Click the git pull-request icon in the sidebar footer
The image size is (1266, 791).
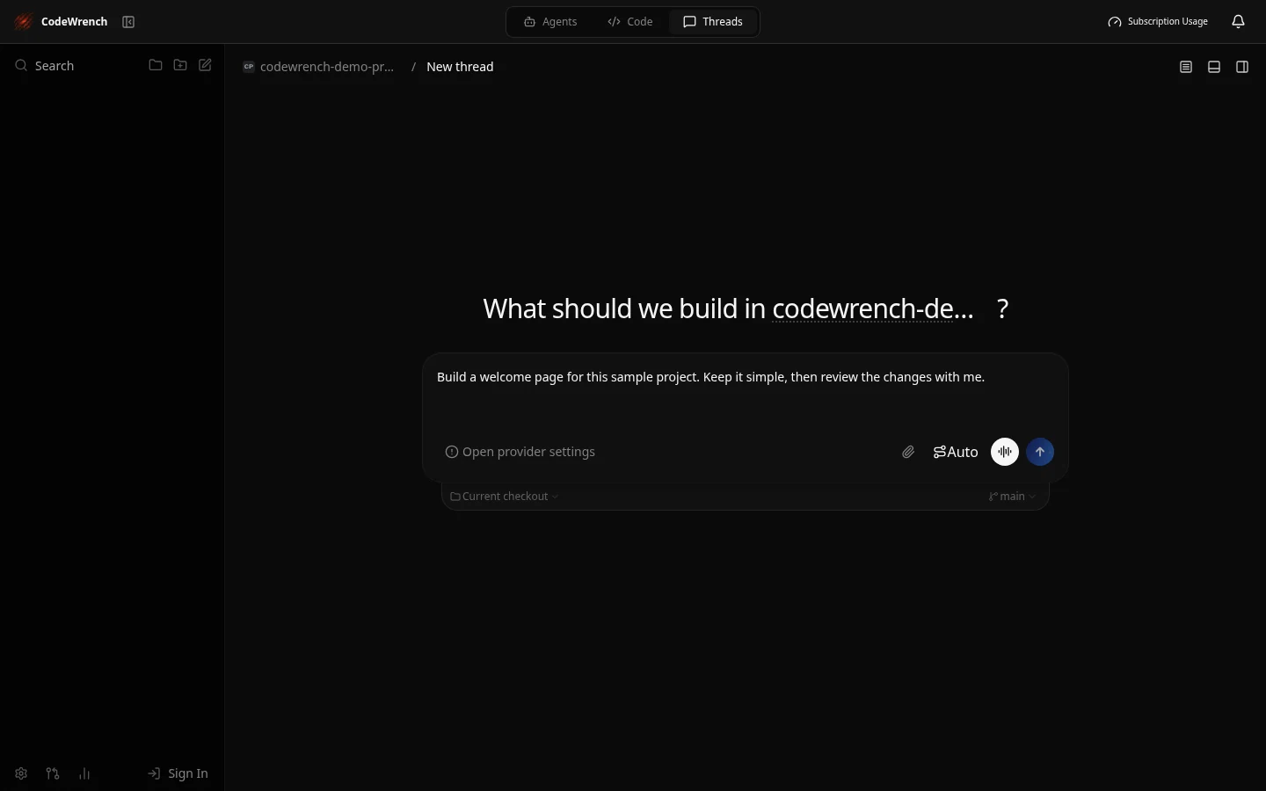(x=53, y=773)
